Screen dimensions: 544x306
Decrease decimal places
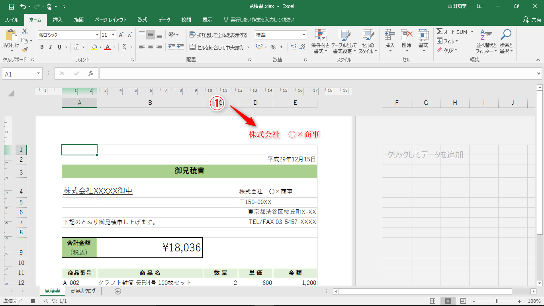point(303,47)
